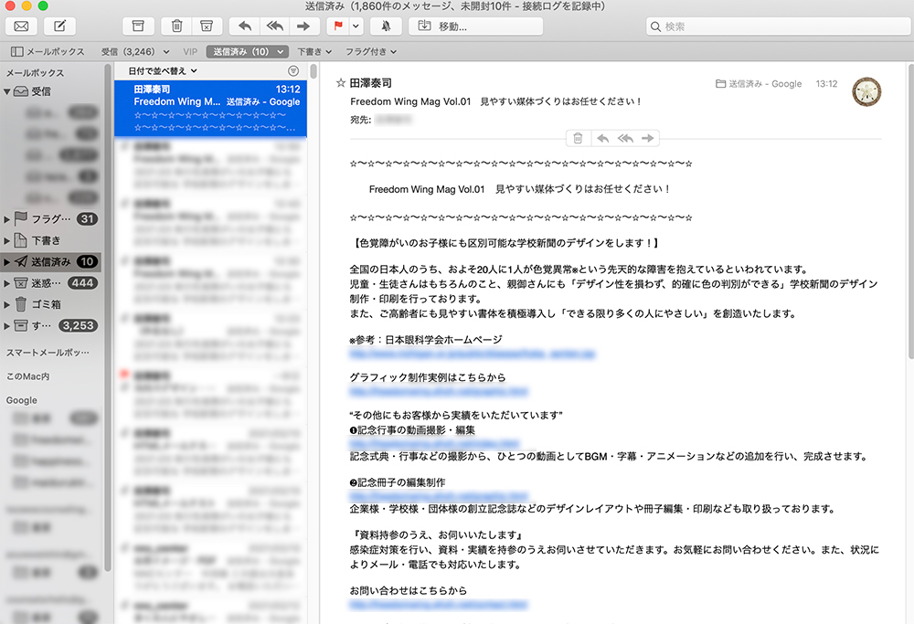Click スマートメールボックス section header

(48, 353)
